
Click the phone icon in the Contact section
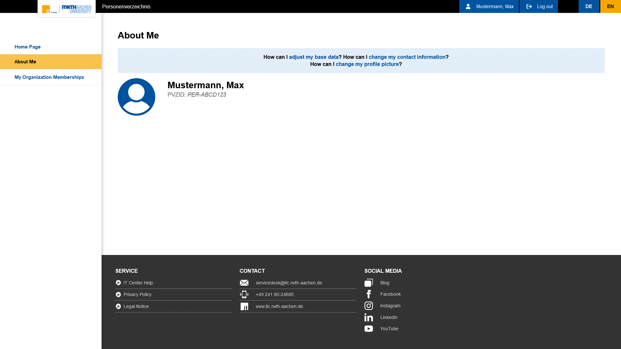[x=244, y=294]
